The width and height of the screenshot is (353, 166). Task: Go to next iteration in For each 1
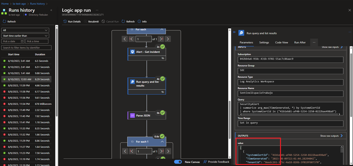[167, 152]
